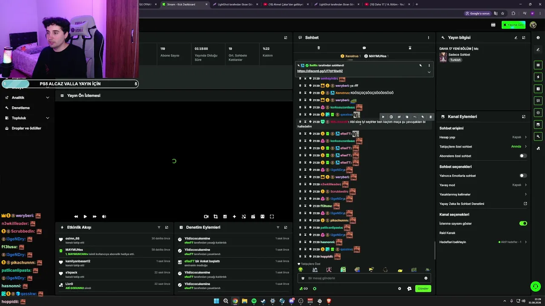Open the emoji picker in message box

(426, 278)
